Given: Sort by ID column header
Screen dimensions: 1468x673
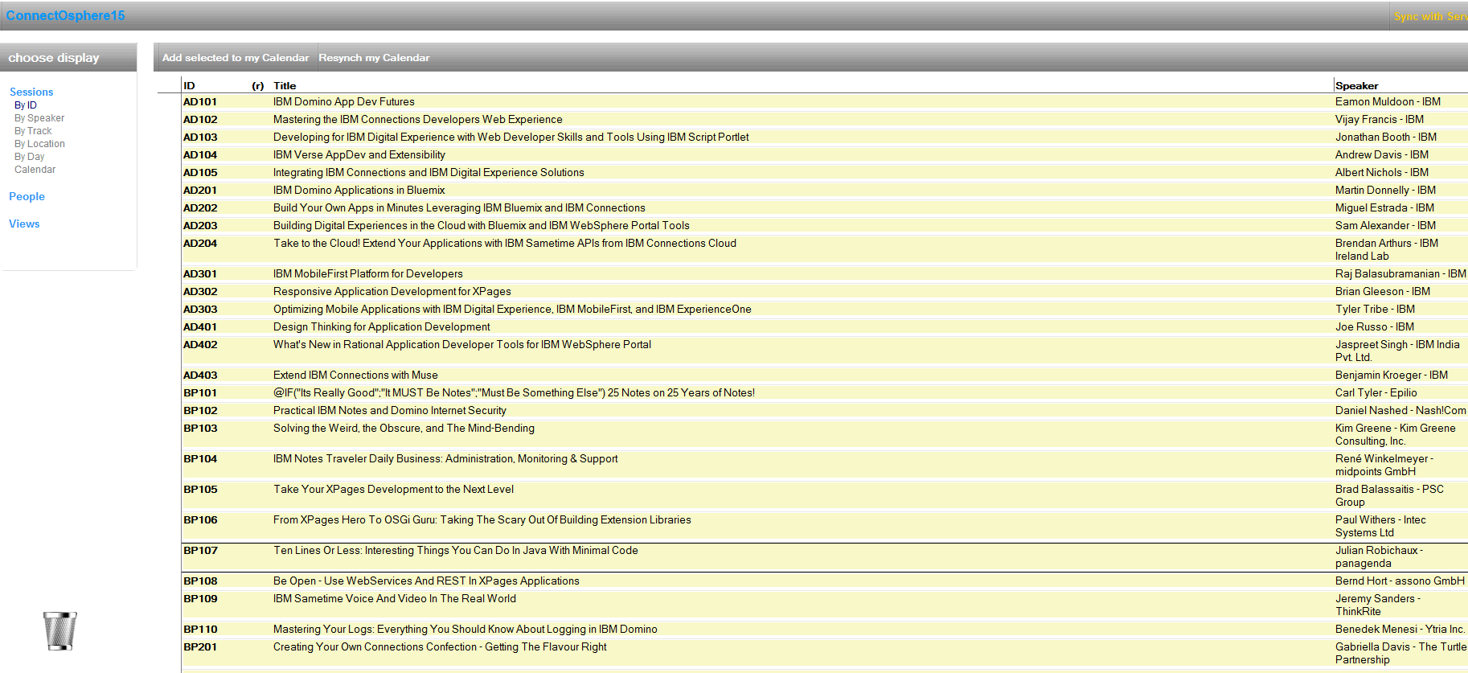Looking at the screenshot, I should [x=189, y=86].
